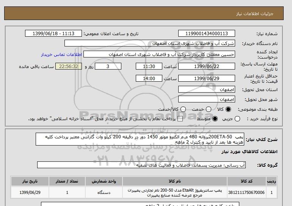Click the need number field 1199001434000113
Screen dimensions: 292x206
(x=207, y=33)
